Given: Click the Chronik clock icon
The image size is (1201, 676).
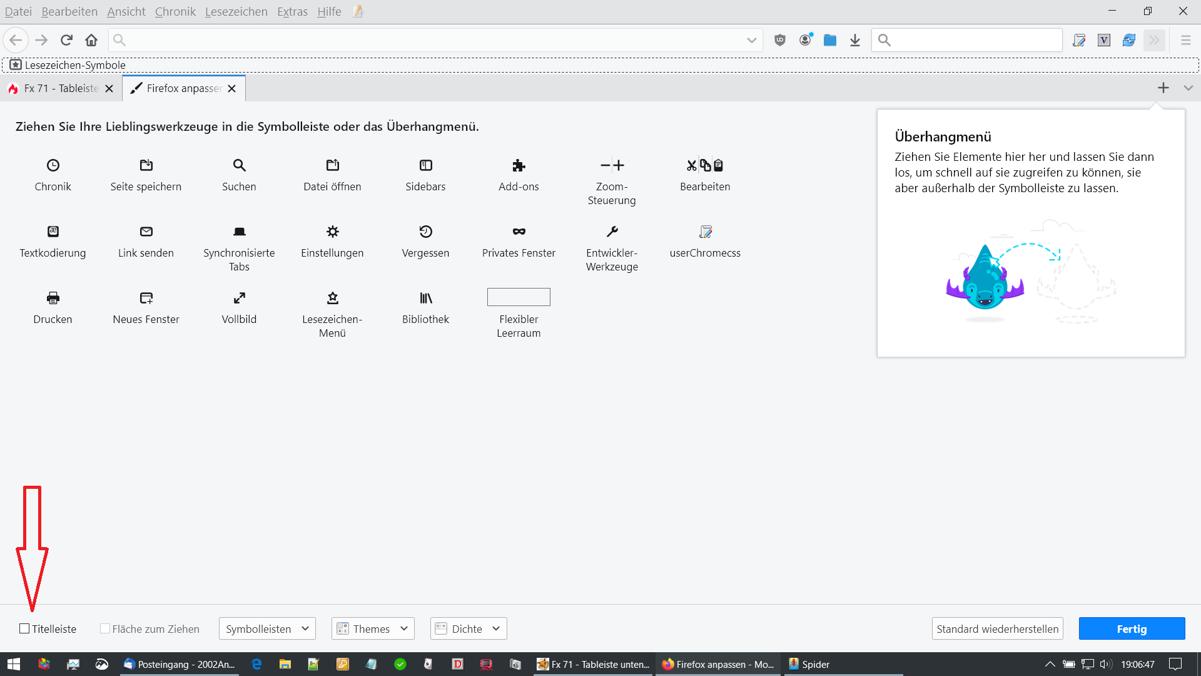Looking at the screenshot, I should pos(53,165).
